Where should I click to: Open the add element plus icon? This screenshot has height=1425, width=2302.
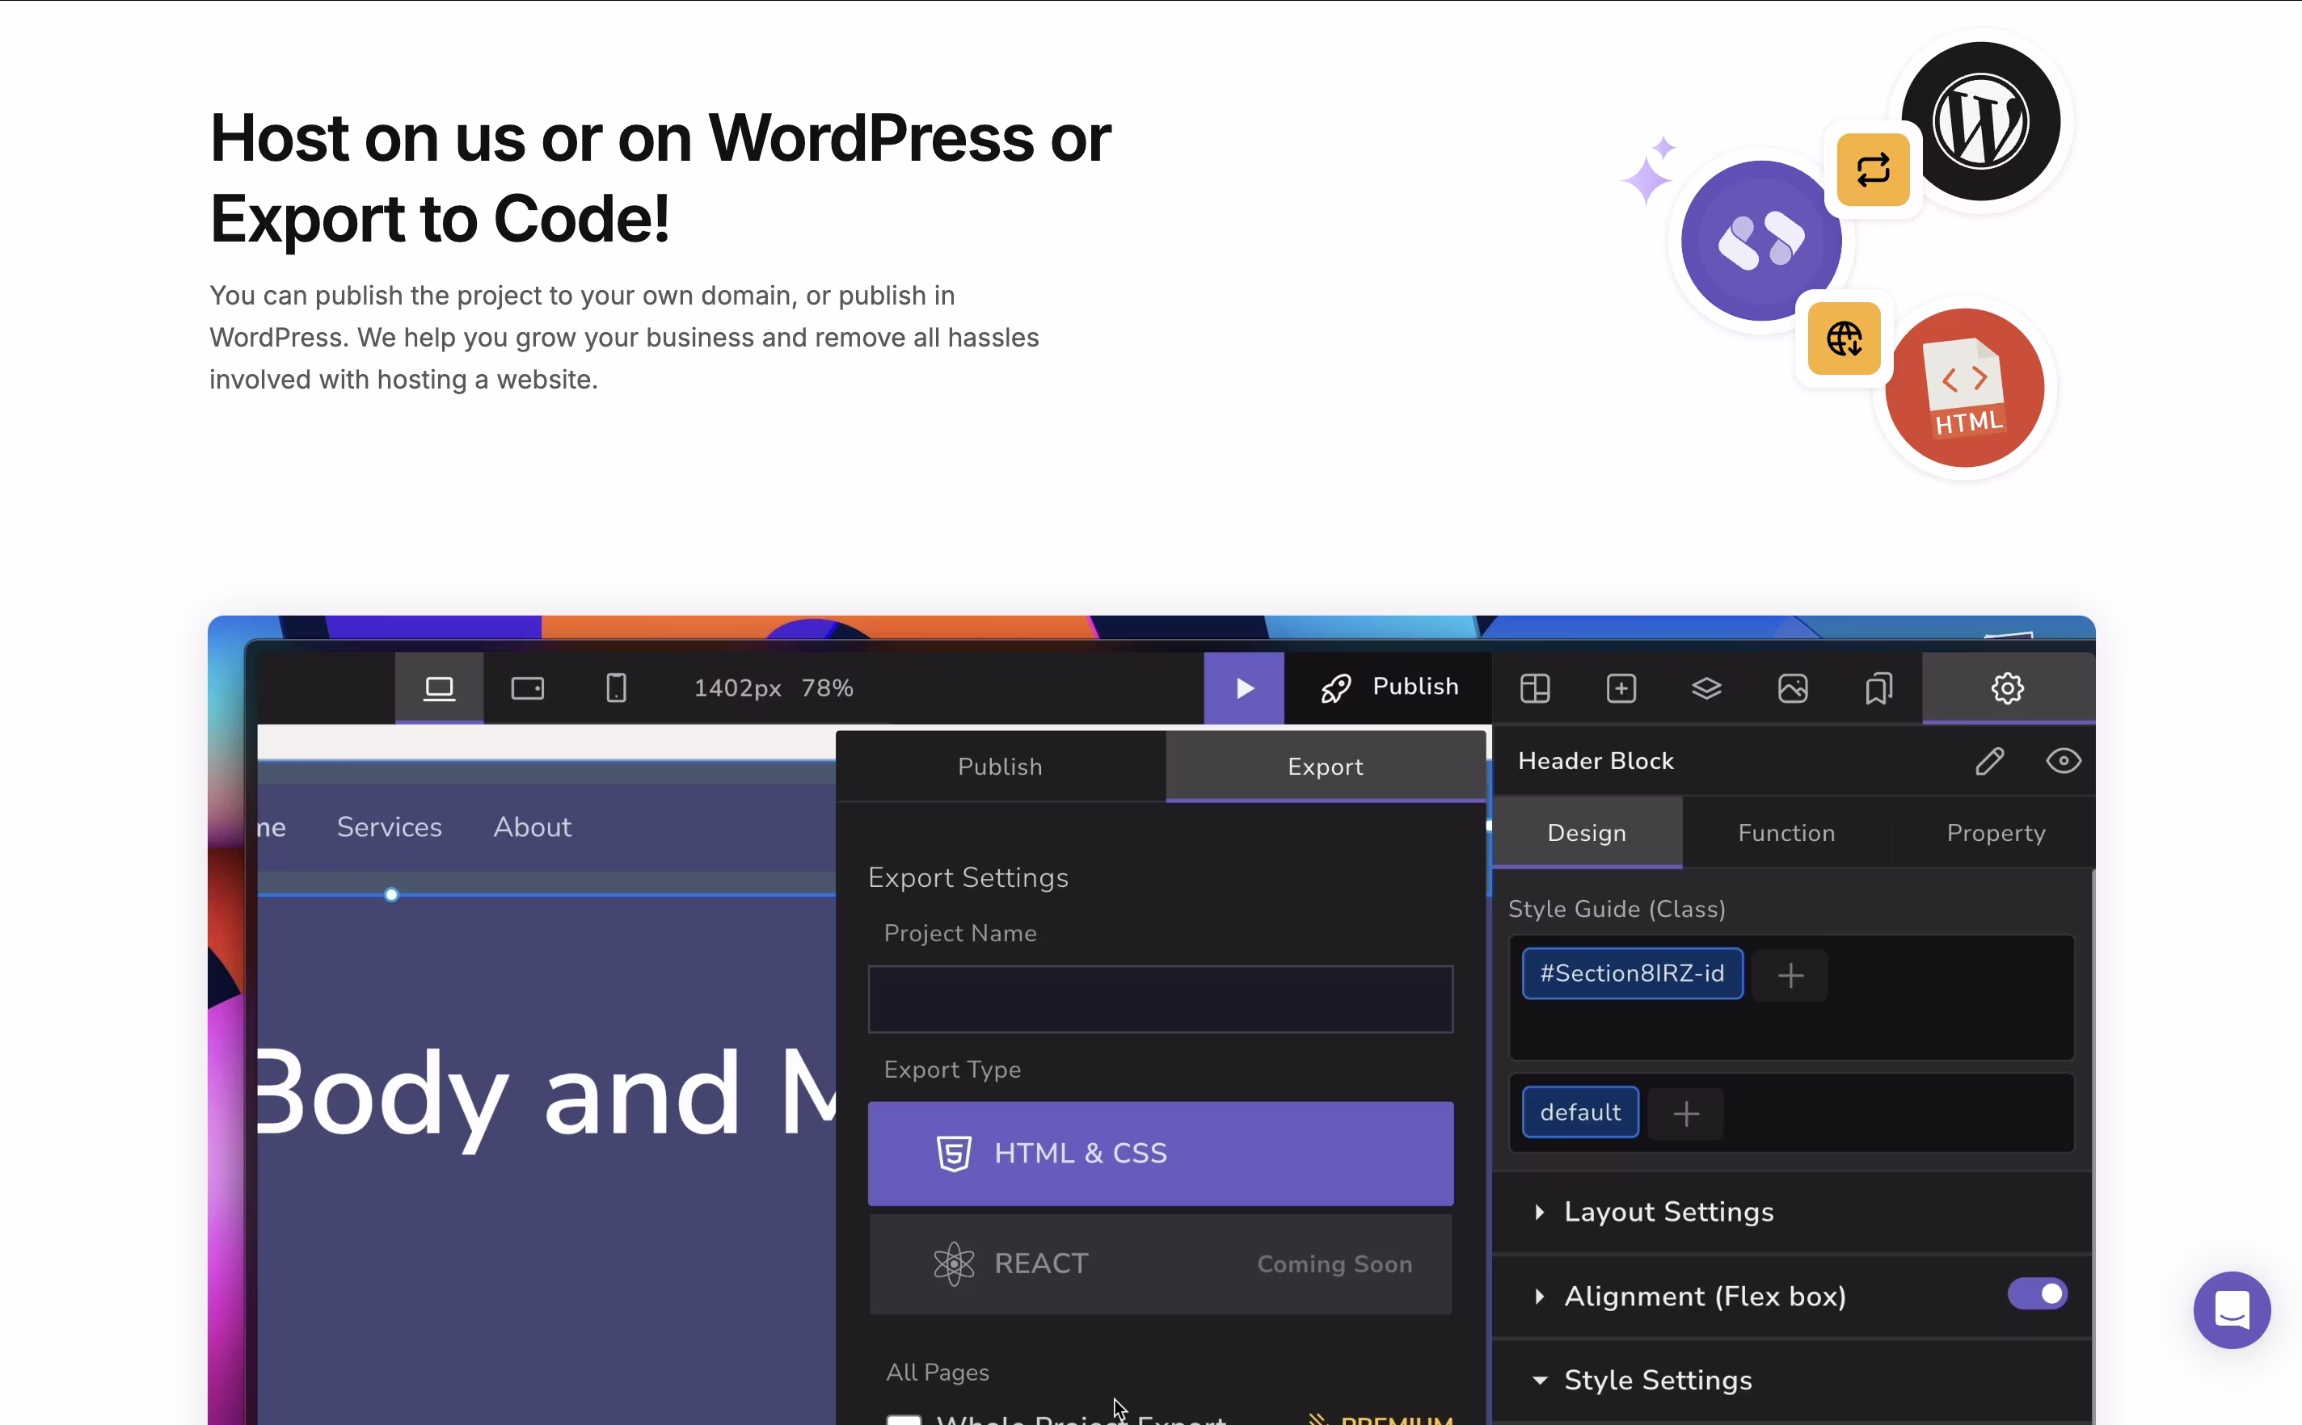click(1621, 689)
